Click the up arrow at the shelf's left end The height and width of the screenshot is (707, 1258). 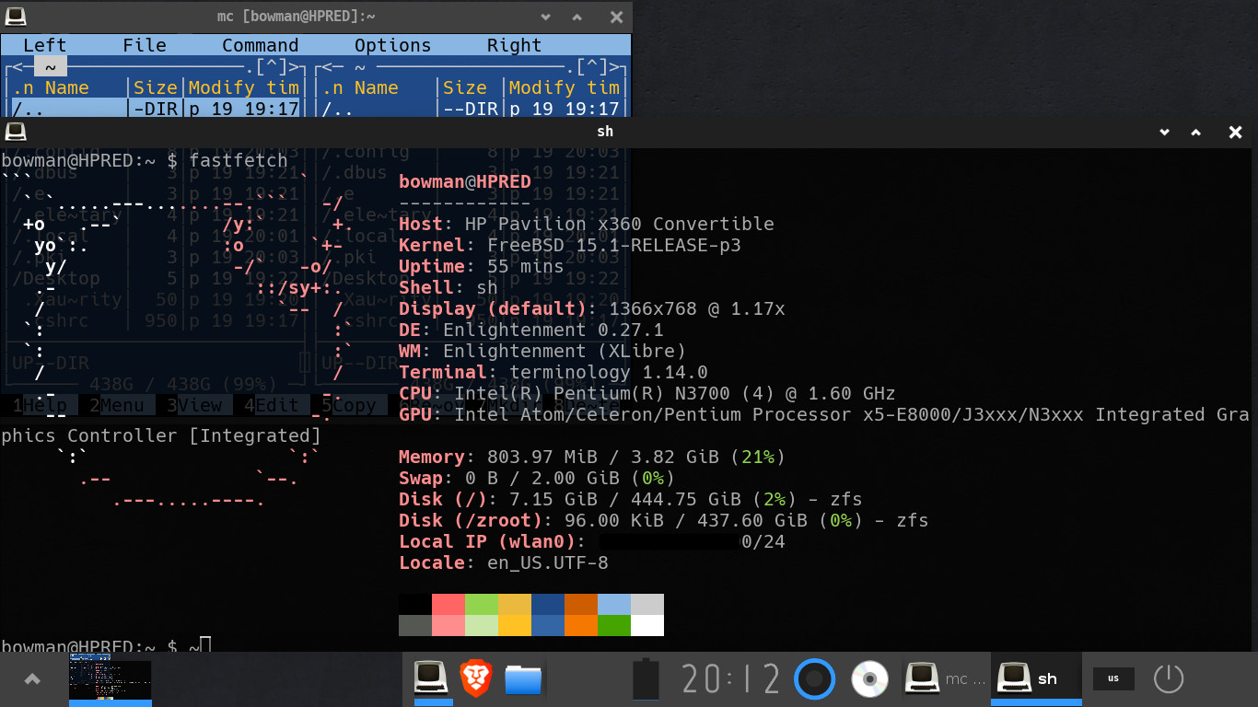[x=32, y=679]
